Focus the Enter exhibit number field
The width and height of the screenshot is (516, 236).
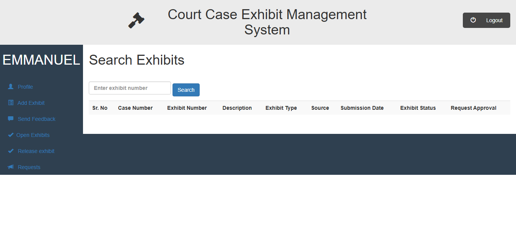point(130,88)
